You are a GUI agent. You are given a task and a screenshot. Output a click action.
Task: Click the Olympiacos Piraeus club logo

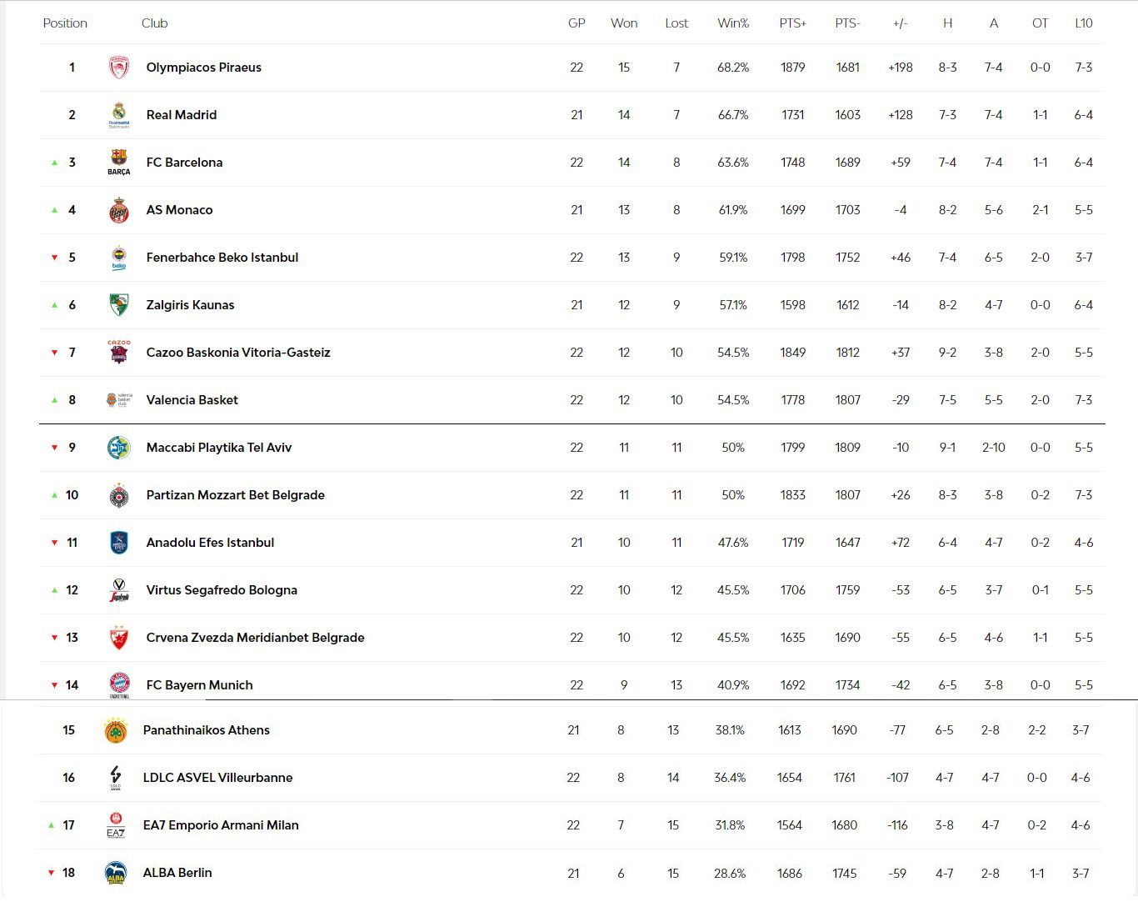click(119, 68)
